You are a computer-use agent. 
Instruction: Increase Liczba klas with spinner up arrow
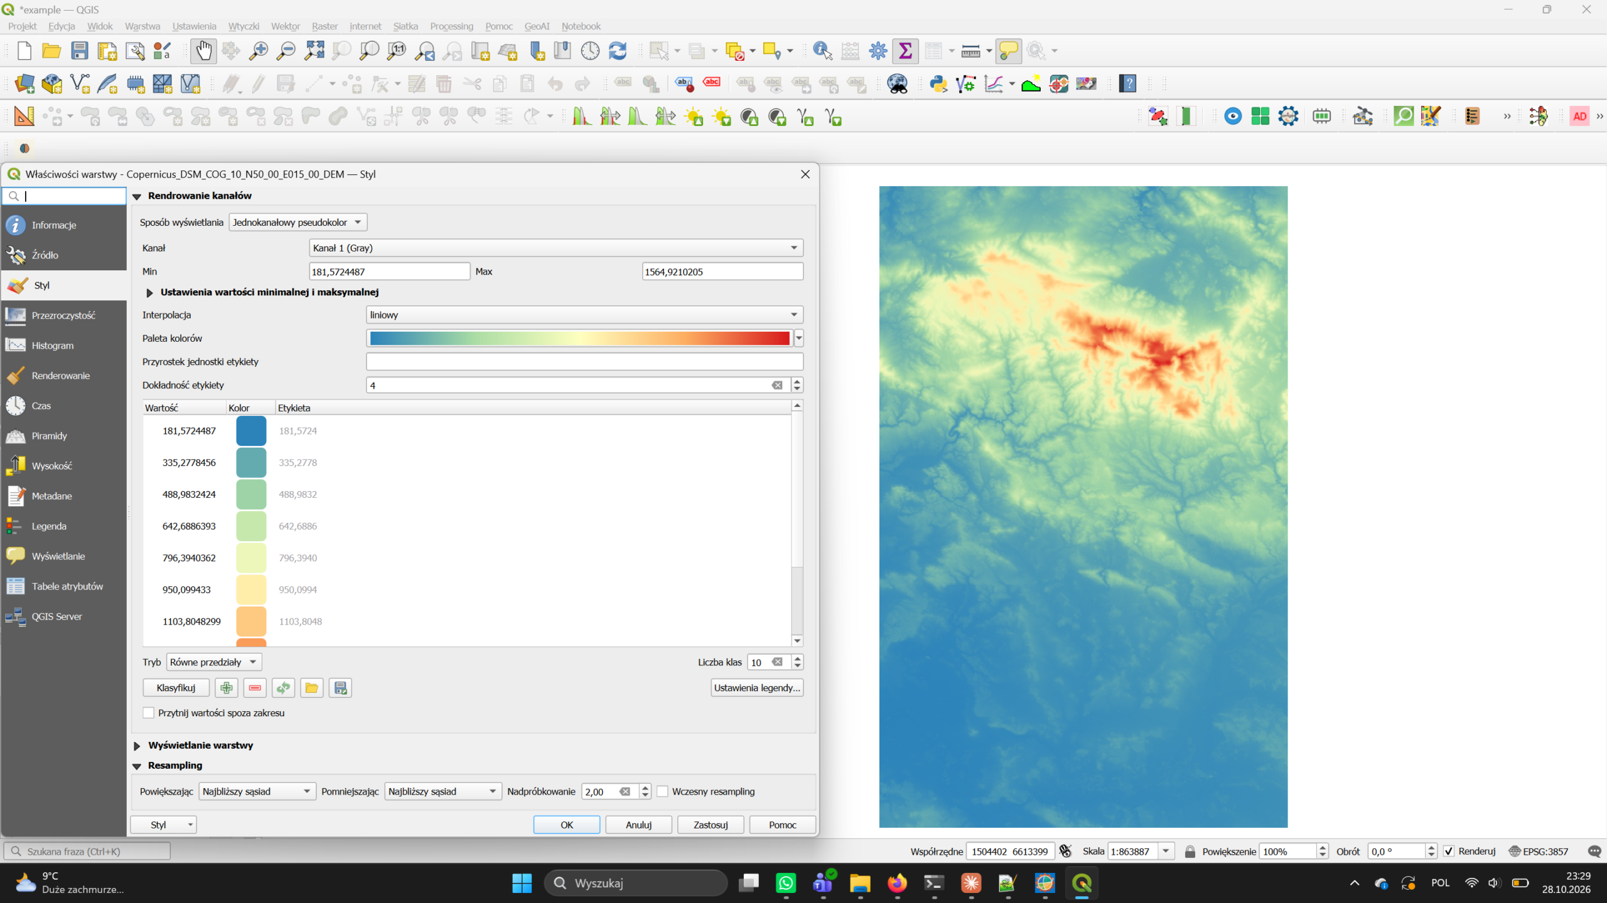tap(797, 658)
